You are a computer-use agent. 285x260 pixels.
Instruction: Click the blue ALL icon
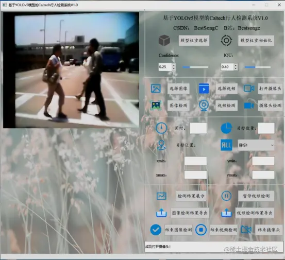tap(226, 145)
